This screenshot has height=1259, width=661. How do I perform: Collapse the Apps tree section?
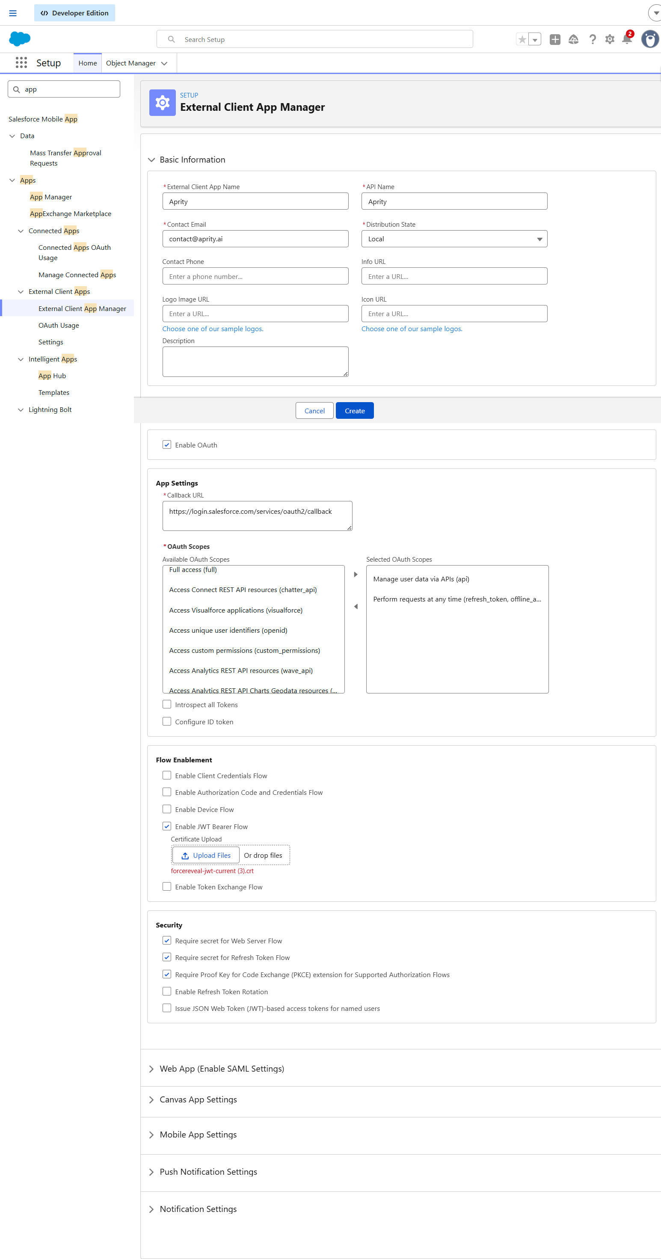coord(12,181)
